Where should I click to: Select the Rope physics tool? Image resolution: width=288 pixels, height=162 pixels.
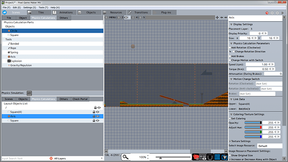[14, 48]
